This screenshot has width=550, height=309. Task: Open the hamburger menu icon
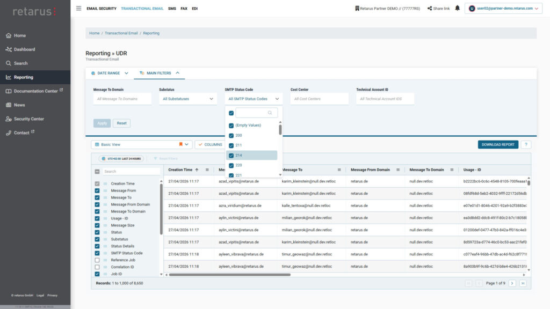pos(78,9)
